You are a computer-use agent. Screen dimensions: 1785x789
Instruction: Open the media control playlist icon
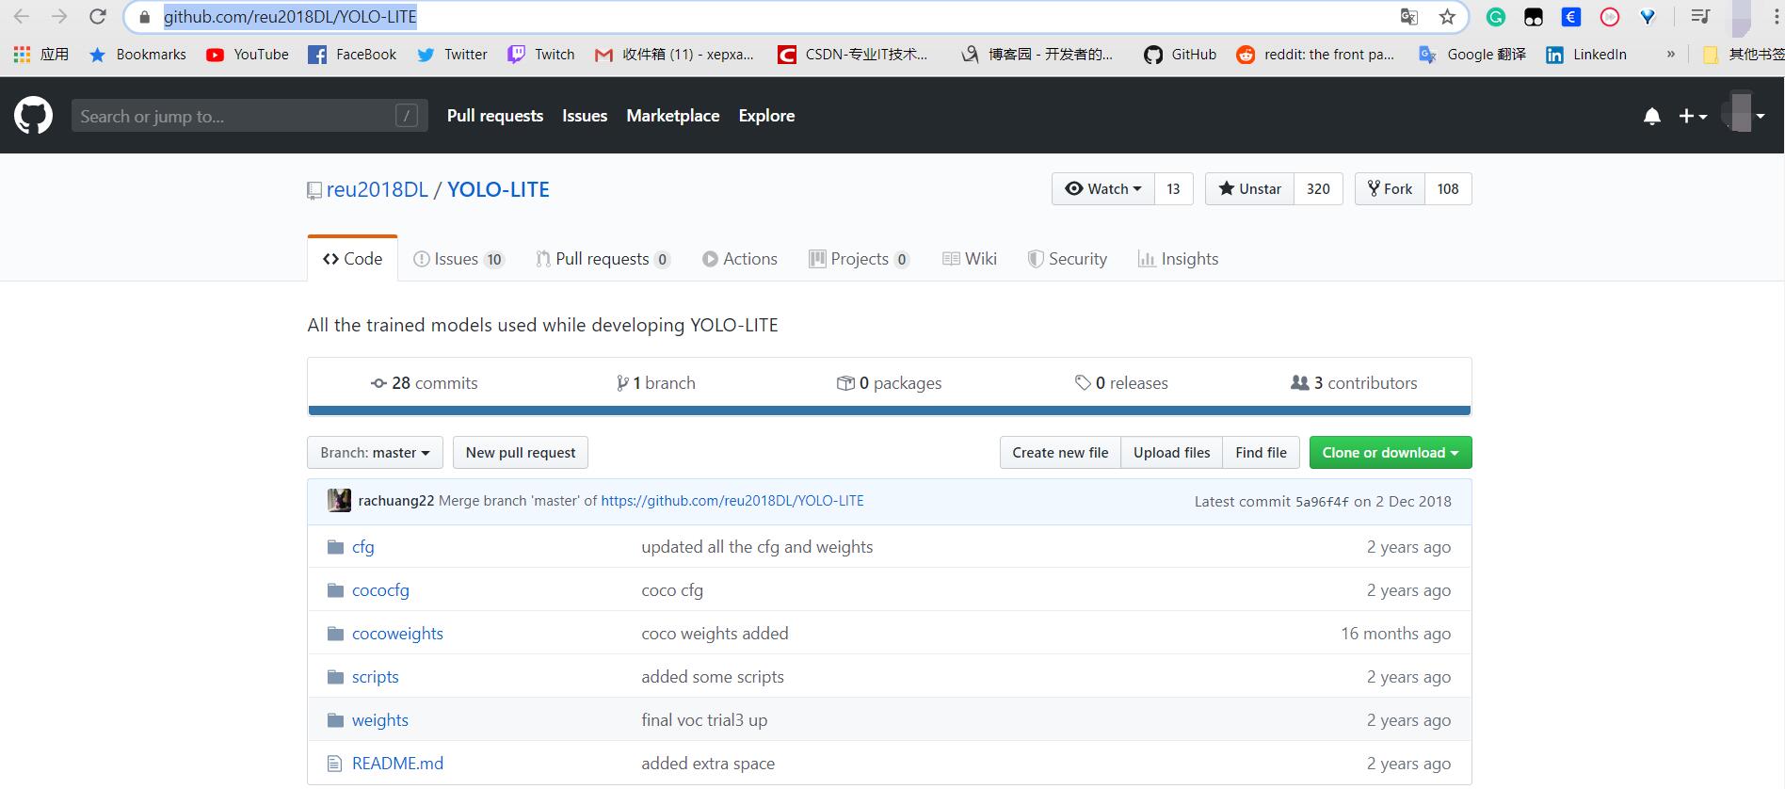pyautogui.click(x=1700, y=16)
